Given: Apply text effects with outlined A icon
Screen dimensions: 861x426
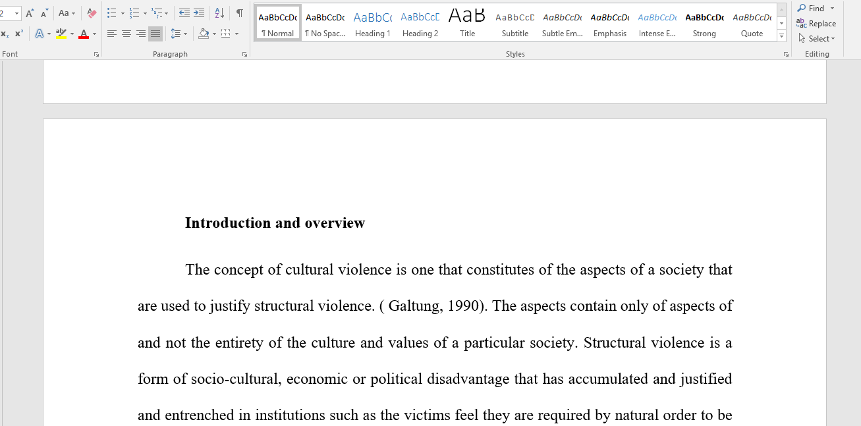Looking at the screenshot, I should click(40, 34).
